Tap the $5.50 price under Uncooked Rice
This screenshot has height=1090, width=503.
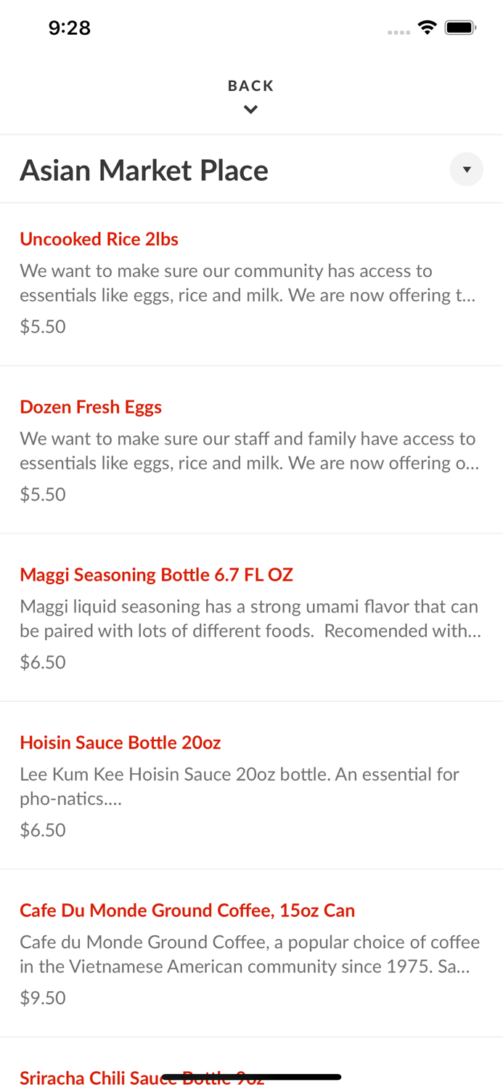pyautogui.click(x=43, y=327)
